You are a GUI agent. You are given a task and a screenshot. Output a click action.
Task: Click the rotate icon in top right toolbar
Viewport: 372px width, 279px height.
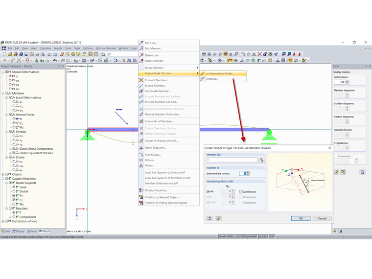pyautogui.click(x=249, y=54)
